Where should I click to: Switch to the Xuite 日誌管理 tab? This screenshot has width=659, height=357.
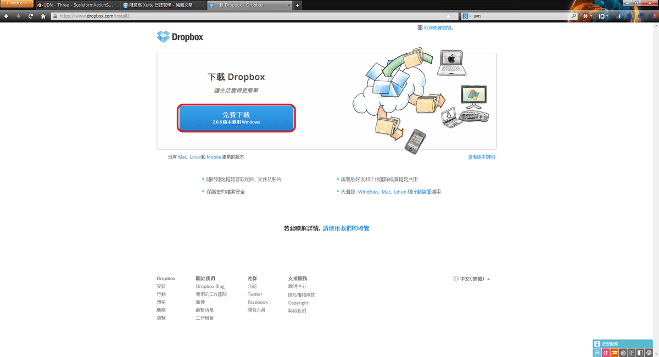164,5
